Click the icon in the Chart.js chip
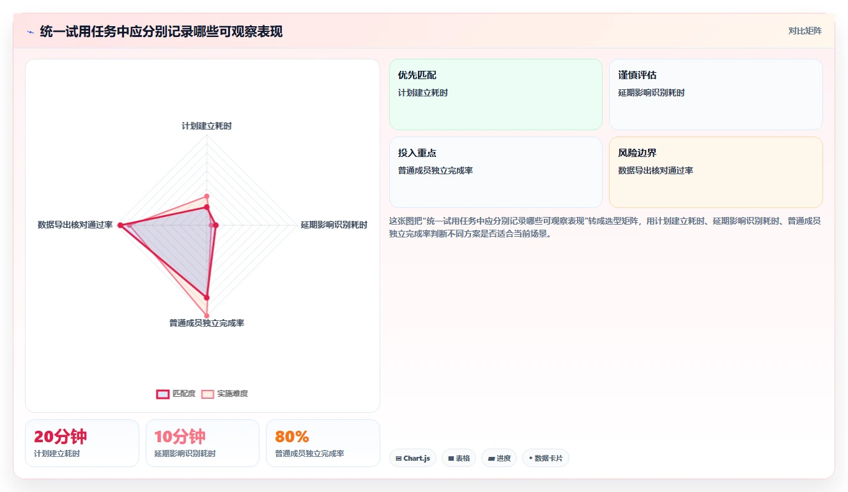 click(x=399, y=459)
